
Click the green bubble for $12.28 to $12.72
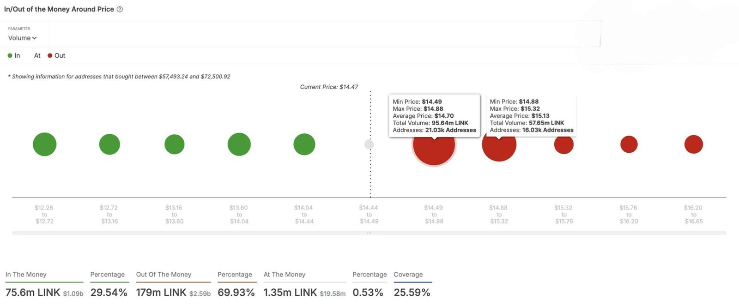45,144
